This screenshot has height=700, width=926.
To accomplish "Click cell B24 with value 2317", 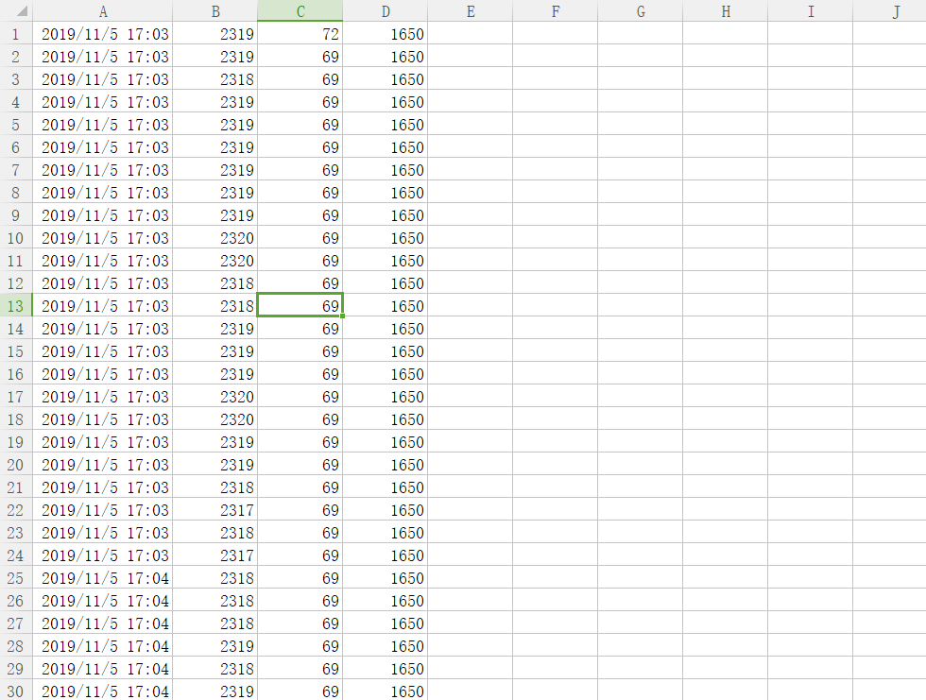I will [x=215, y=555].
